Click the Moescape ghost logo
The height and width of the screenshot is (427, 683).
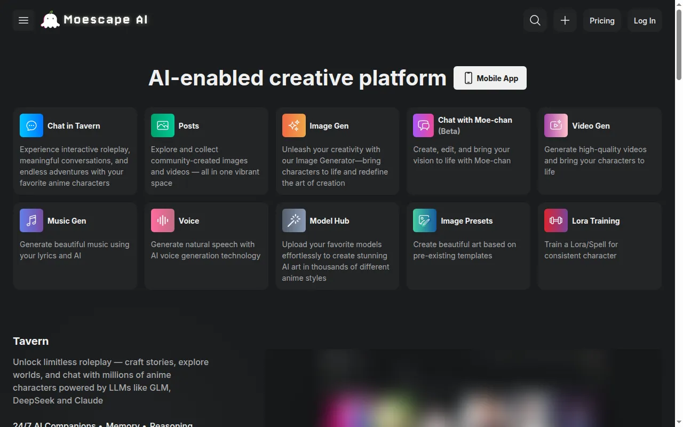click(50, 20)
